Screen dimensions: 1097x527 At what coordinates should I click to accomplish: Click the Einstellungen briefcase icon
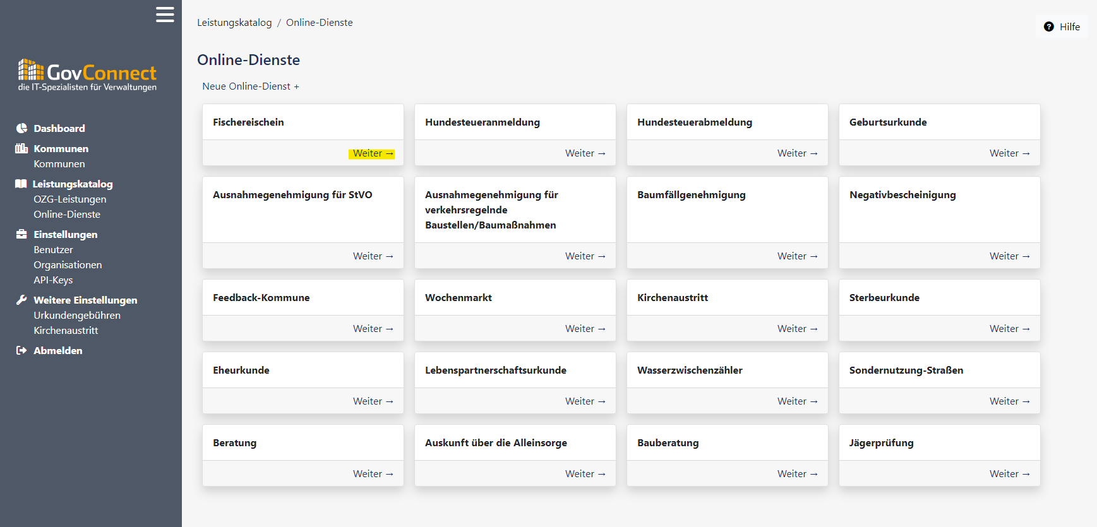click(x=21, y=234)
